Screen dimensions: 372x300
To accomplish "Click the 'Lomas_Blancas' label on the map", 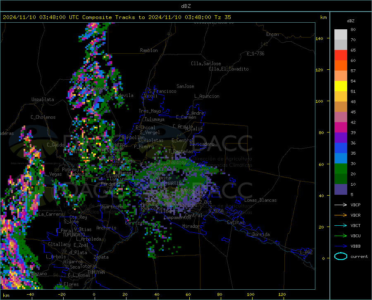I will 260,200.
